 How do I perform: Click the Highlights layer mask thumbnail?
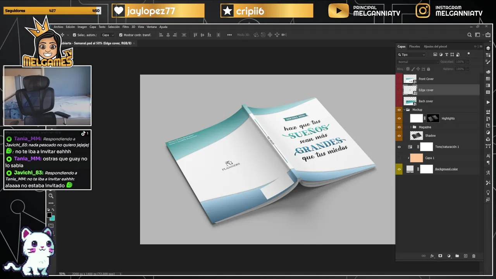(x=433, y=118)
